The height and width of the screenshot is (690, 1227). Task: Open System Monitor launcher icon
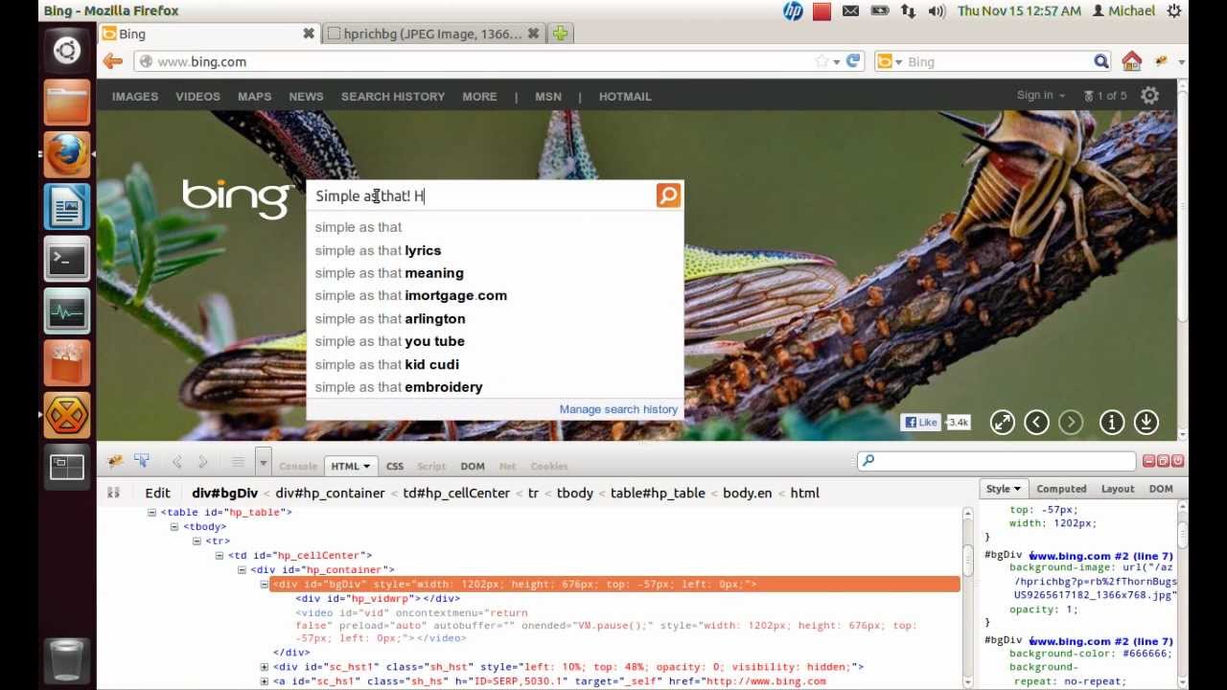pyautogui.click(x=66, y=310)
